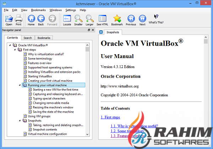Select 'Saving the state of the machine'
The width and height of the screenshot is (213, 149).
53,112
